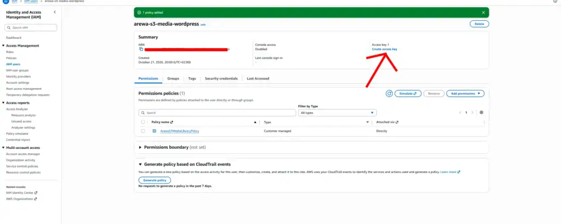Viewport: 561px width, 224px height.
Task: Sort by Policy name ascending arrow
Action: [255, 122]
